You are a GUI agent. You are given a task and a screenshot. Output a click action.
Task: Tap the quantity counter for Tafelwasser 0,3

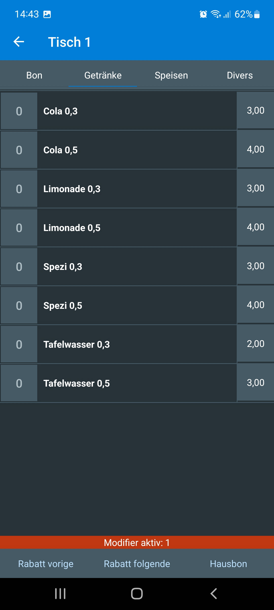pos(19,344)
